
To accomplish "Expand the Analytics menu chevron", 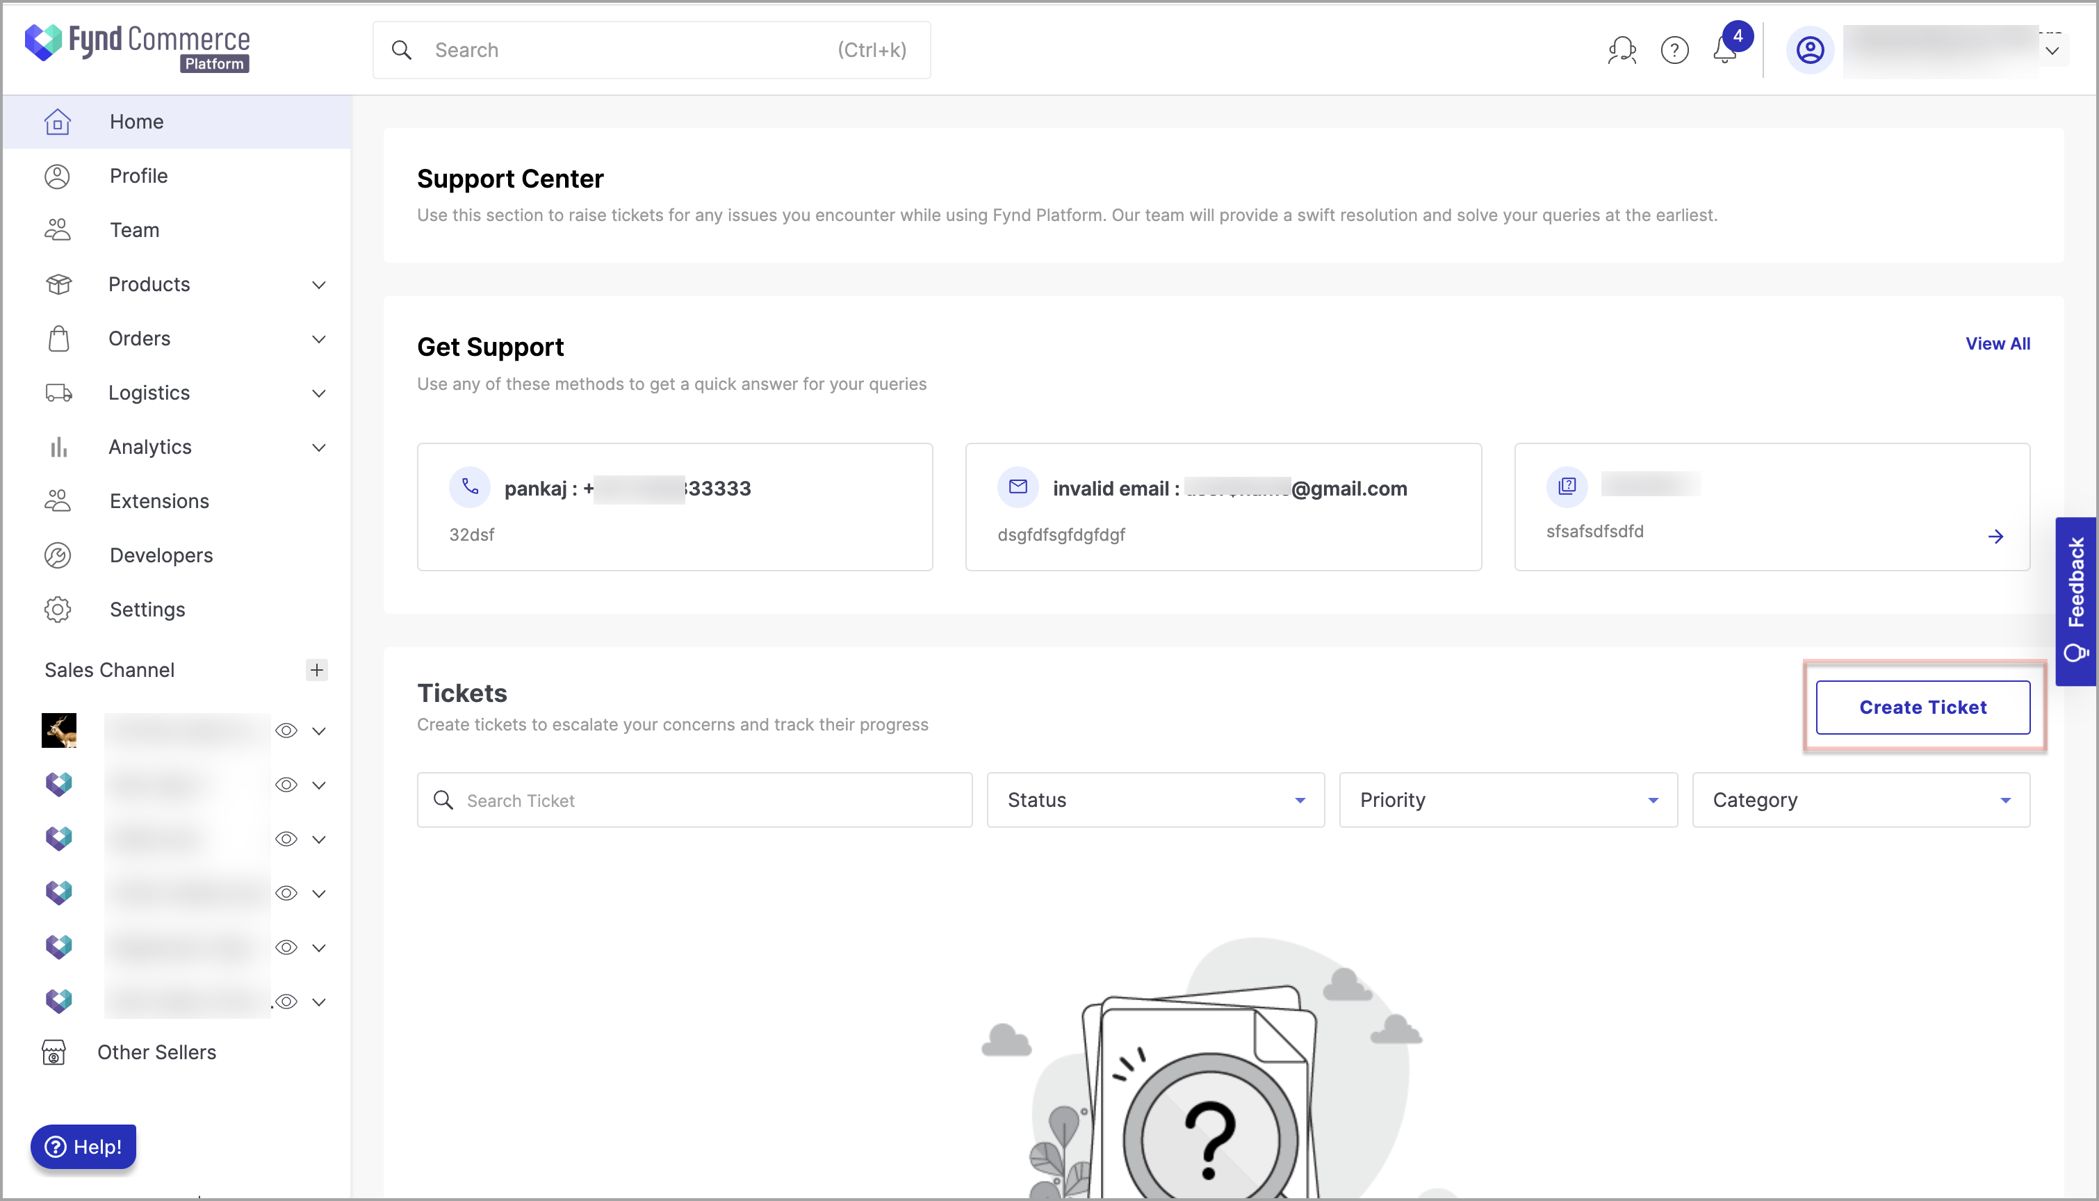I will click(x=319, y=447).
